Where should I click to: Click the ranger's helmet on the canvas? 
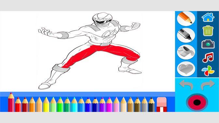pyautogui.click(x=102, y=19)
